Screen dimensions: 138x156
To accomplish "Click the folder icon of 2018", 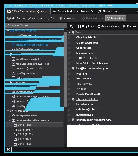I will tap(15, 144).
